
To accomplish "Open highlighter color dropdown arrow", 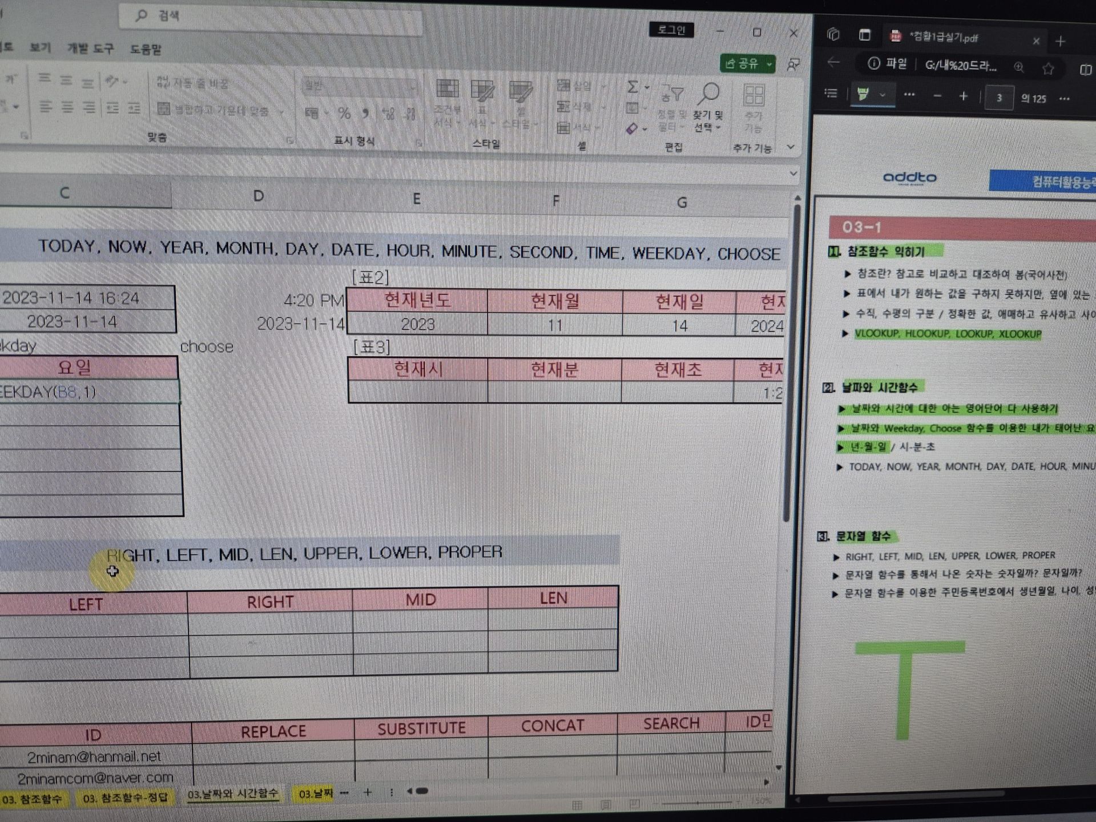I will pyautogui.click(x=883, y=95).
